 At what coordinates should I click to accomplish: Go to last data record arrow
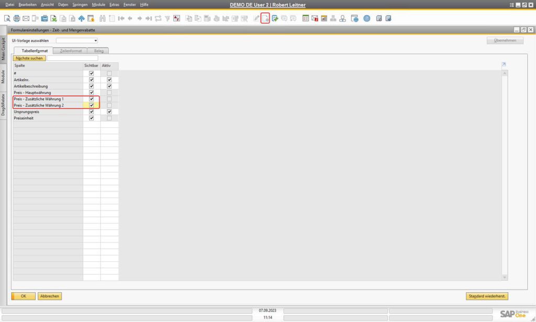[149, 18]
